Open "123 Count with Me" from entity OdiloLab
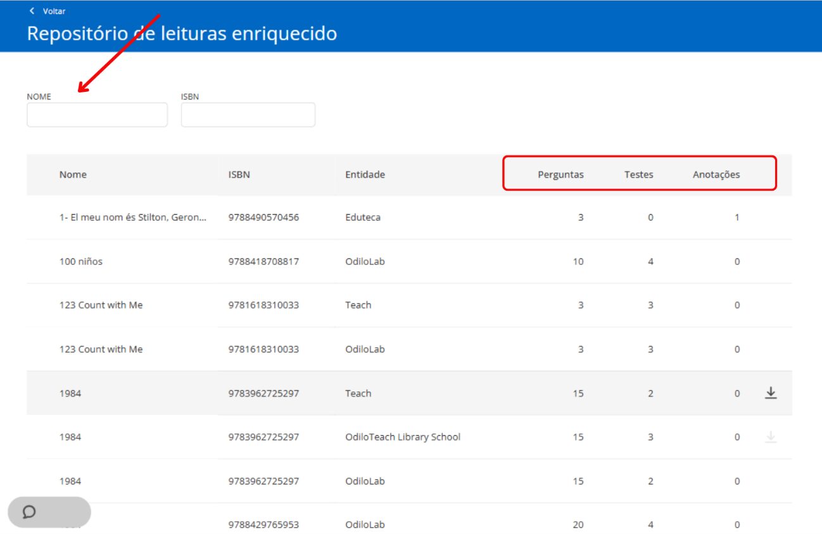The image size is (822, 534). click(101, 350)
